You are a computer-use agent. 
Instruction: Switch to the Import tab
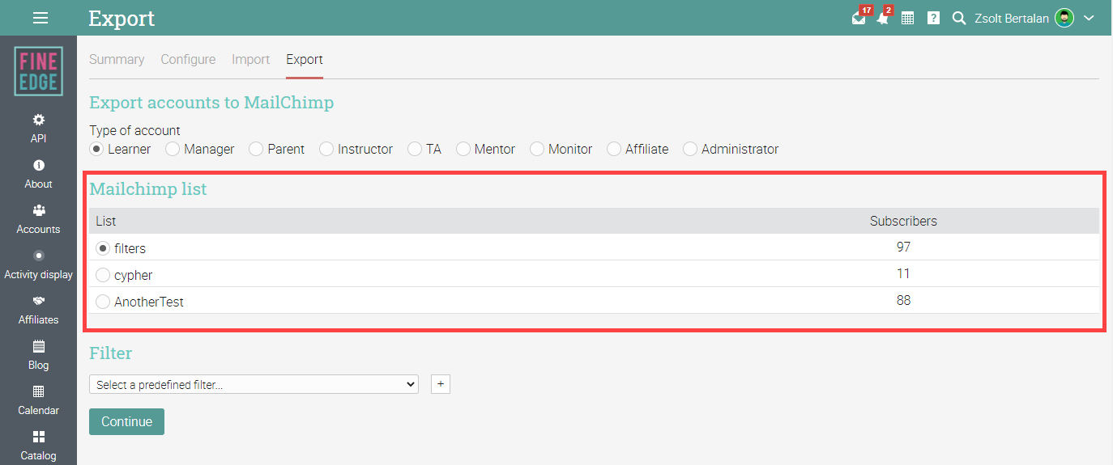pyautogui.click(x=251, y=59)
